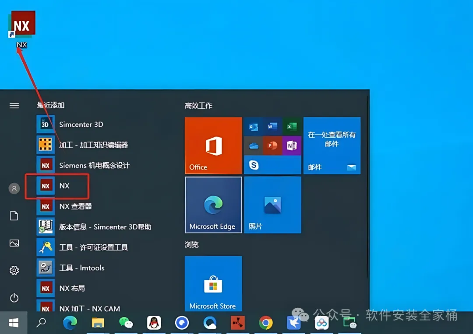Open the Excel mini tile
Viewport: 473px width, 334px height.
click(x=292, y=126)
